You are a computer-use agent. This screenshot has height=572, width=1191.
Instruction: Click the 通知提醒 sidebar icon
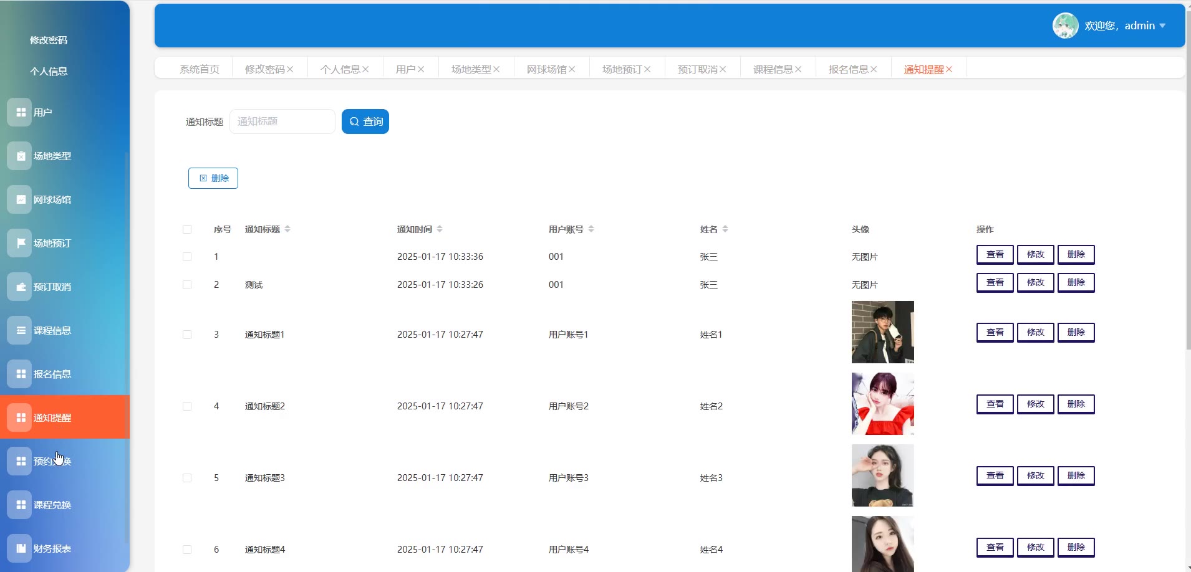(x=19, y=417)
